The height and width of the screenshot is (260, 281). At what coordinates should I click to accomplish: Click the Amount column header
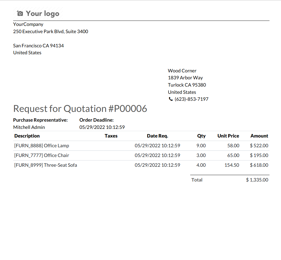pyautogui.click(x=259, y=136)
